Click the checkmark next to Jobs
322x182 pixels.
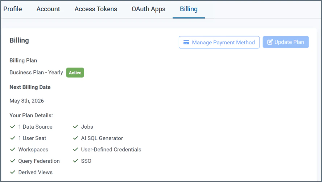coord(75,126)
